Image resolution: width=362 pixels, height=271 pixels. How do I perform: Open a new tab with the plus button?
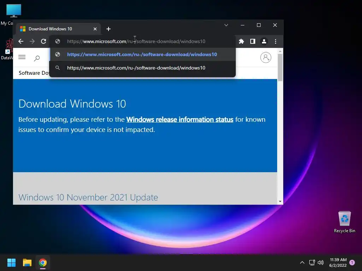(109, 29)
